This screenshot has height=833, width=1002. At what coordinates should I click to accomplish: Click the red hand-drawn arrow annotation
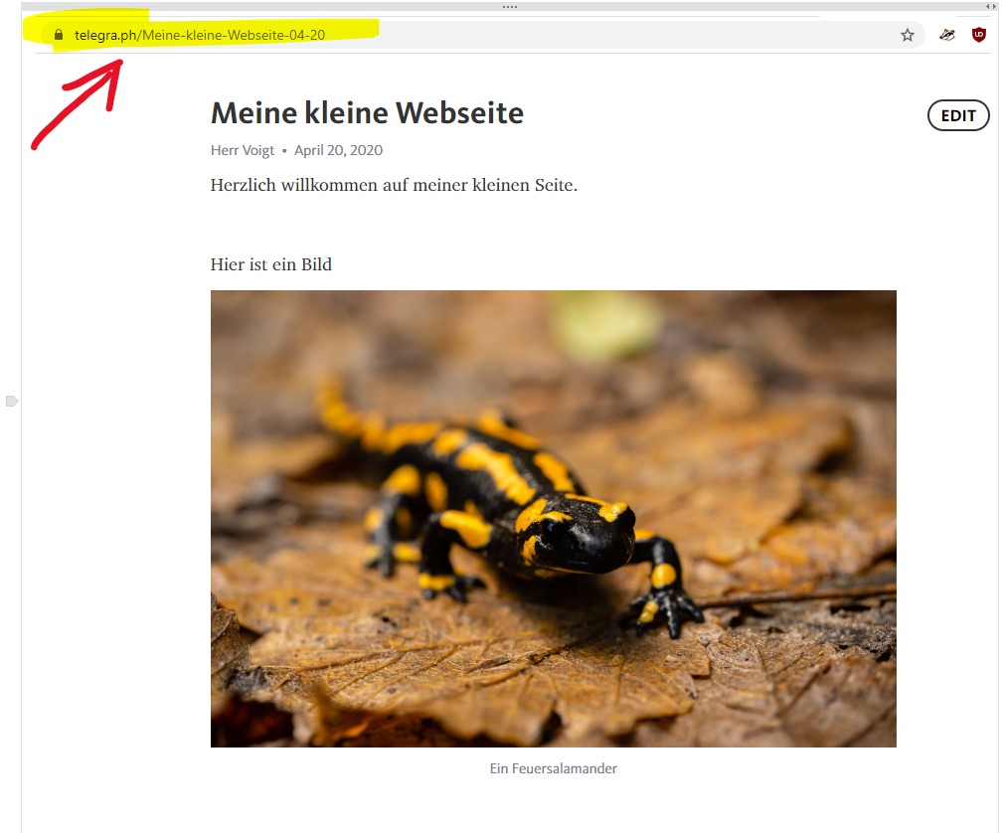click(x=78, y=104)
